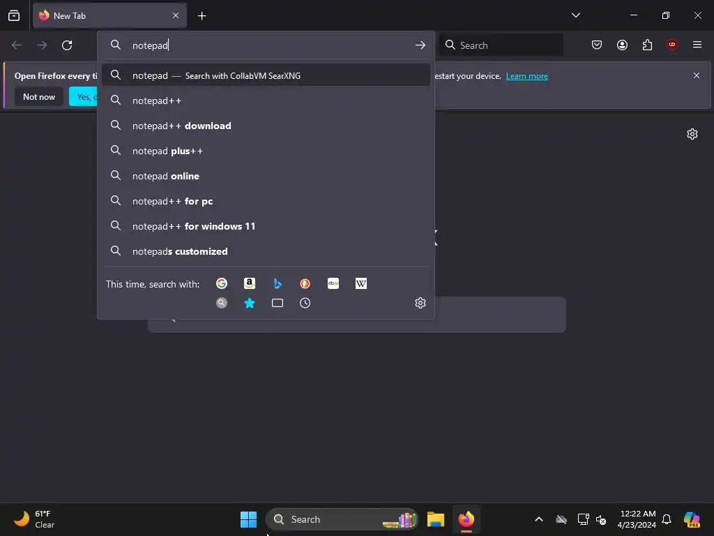Open Firefox View icon in tab strip
Viewport: 714px width, 536px height.
[14, 15]
